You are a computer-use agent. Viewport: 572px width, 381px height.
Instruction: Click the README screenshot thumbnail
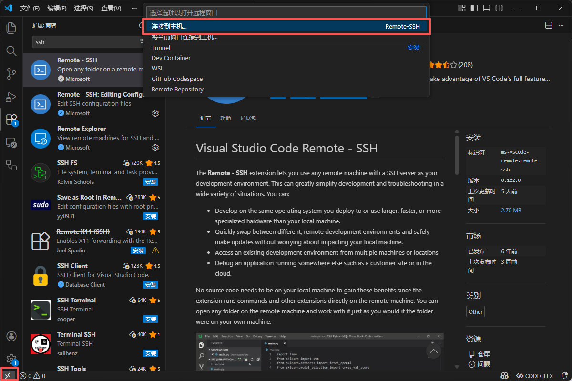click(x=319, y=351)
